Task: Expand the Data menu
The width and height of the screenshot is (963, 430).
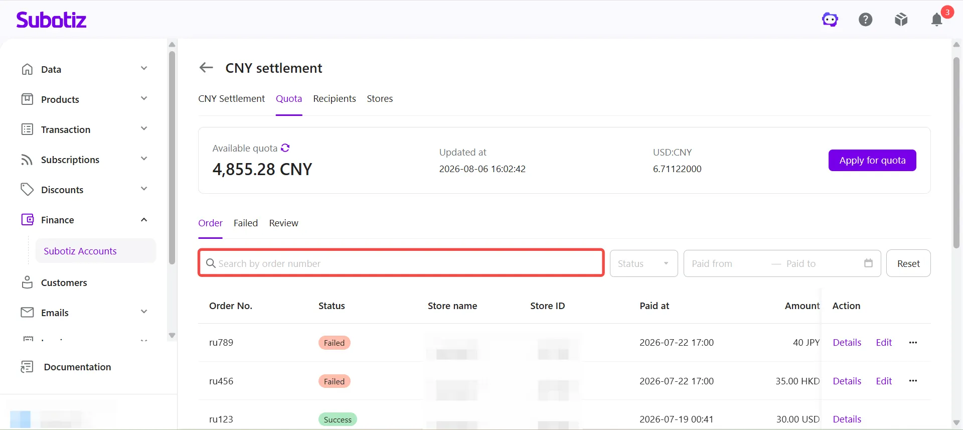Action: pyautogui.click(x=144, y=68)
